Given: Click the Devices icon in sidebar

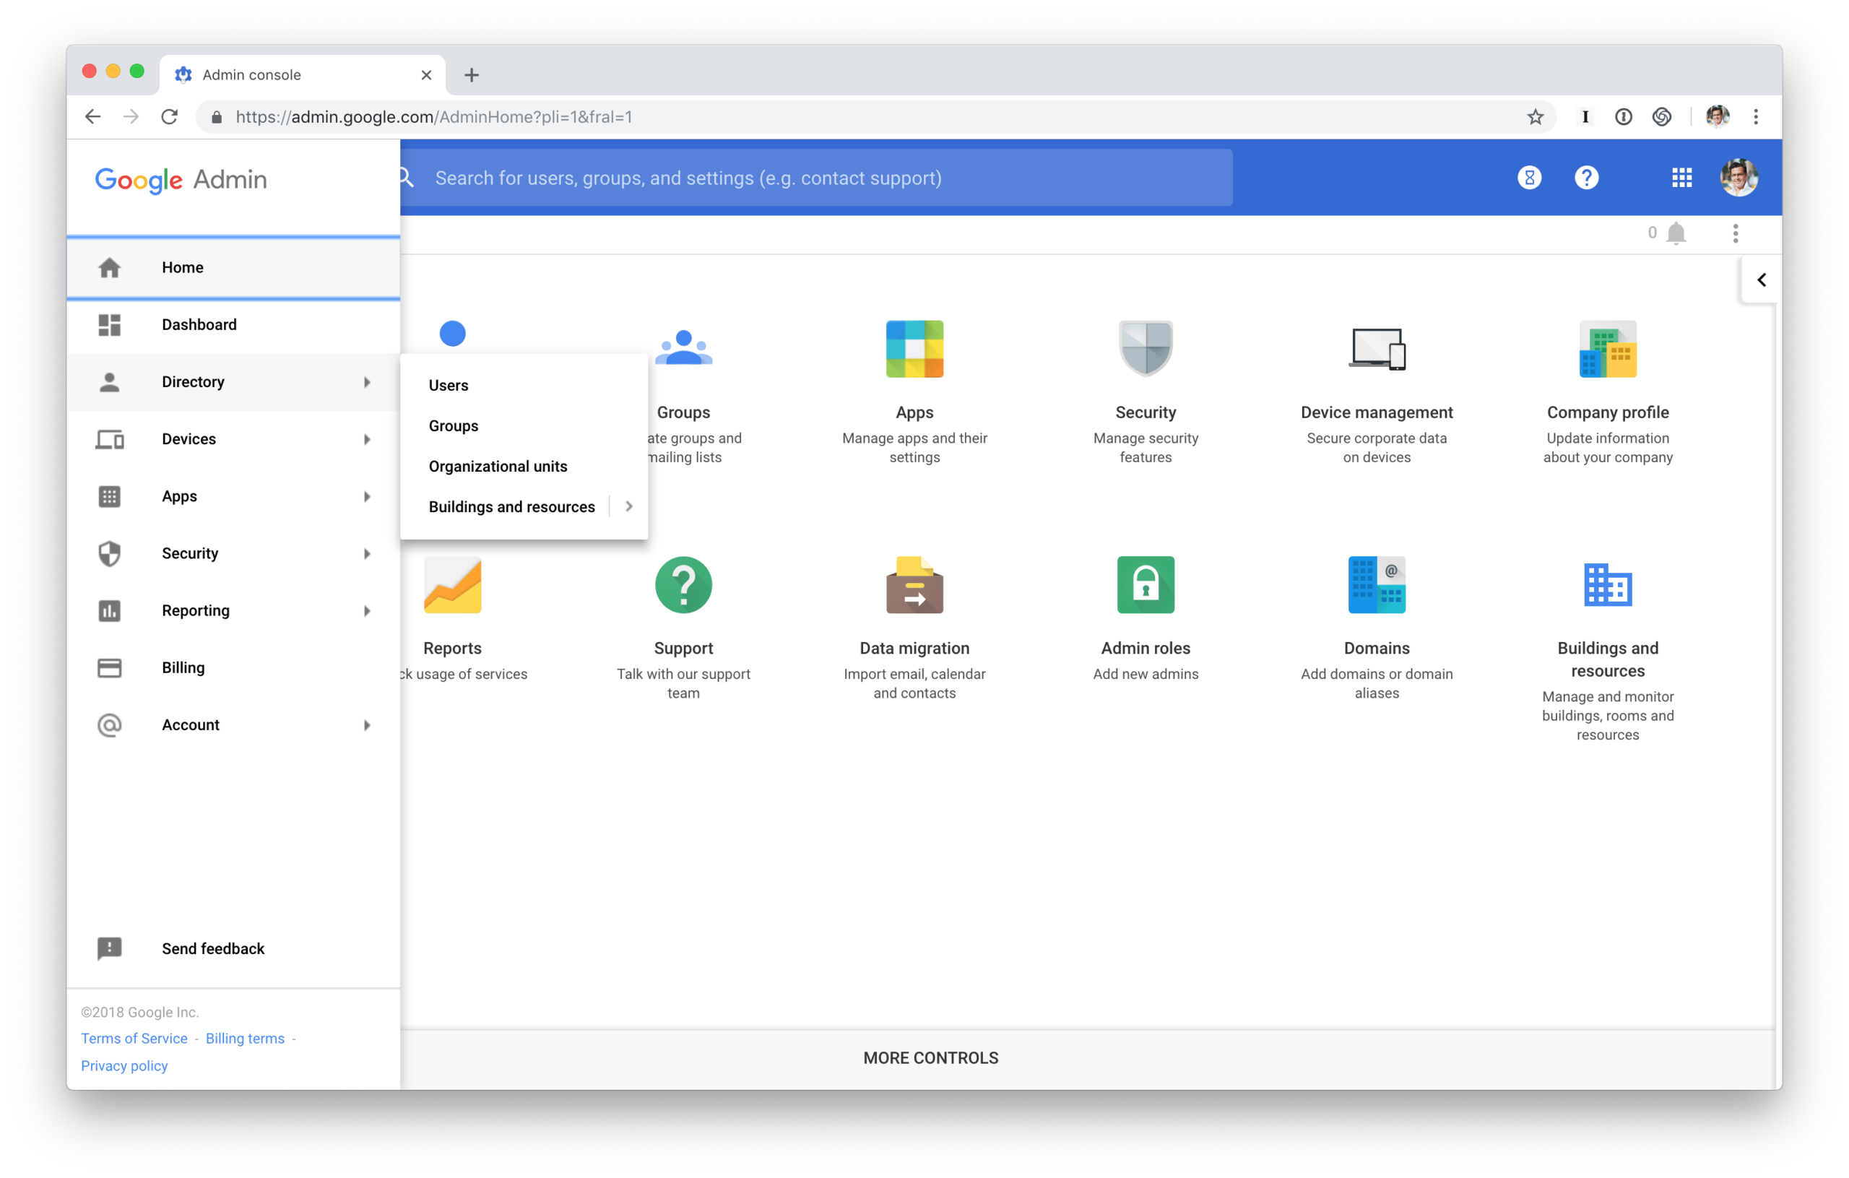Looking at the screenshot, I should 110,439.
